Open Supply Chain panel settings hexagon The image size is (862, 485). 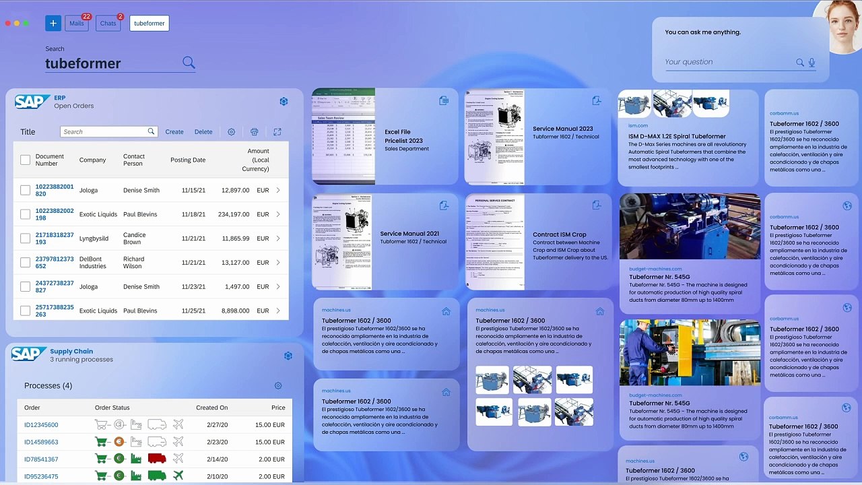pos(288,356)
